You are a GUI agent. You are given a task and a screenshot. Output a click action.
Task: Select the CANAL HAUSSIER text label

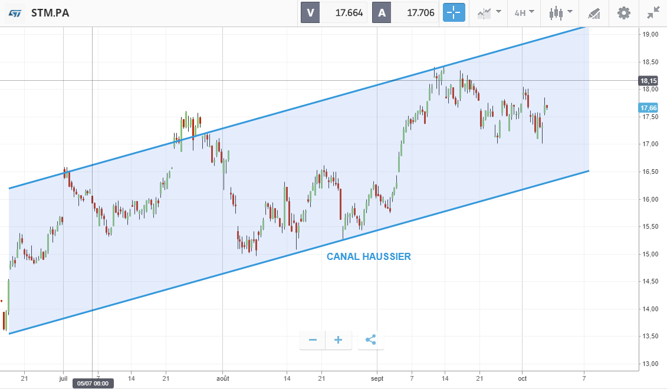[369, 256]
